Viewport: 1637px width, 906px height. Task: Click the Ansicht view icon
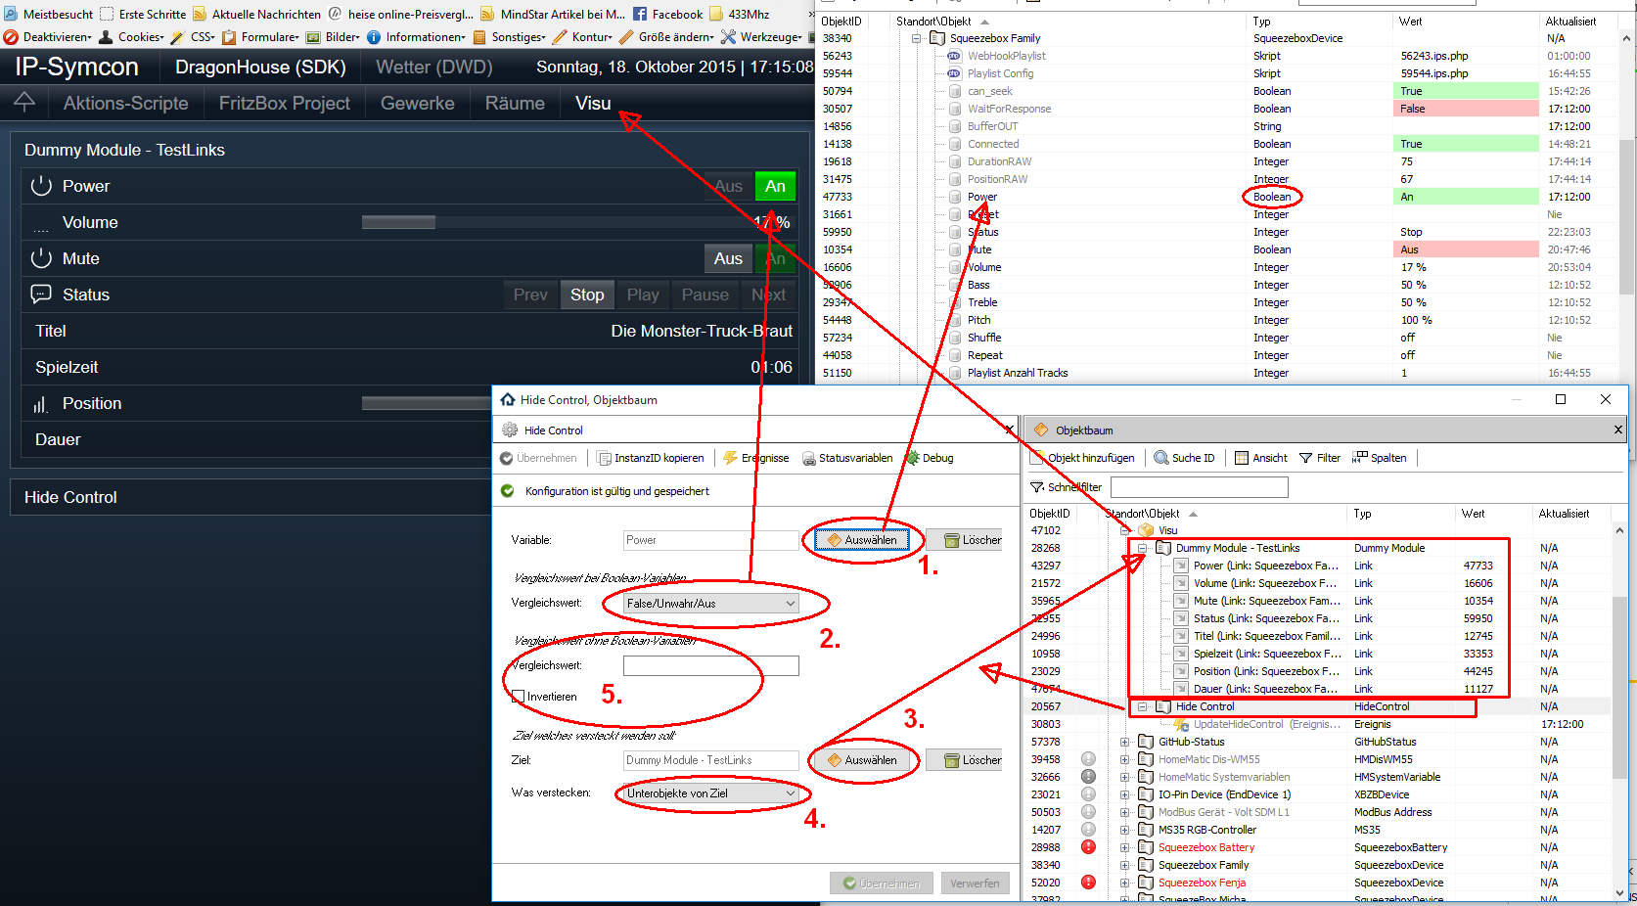(x=1242, y=458)
